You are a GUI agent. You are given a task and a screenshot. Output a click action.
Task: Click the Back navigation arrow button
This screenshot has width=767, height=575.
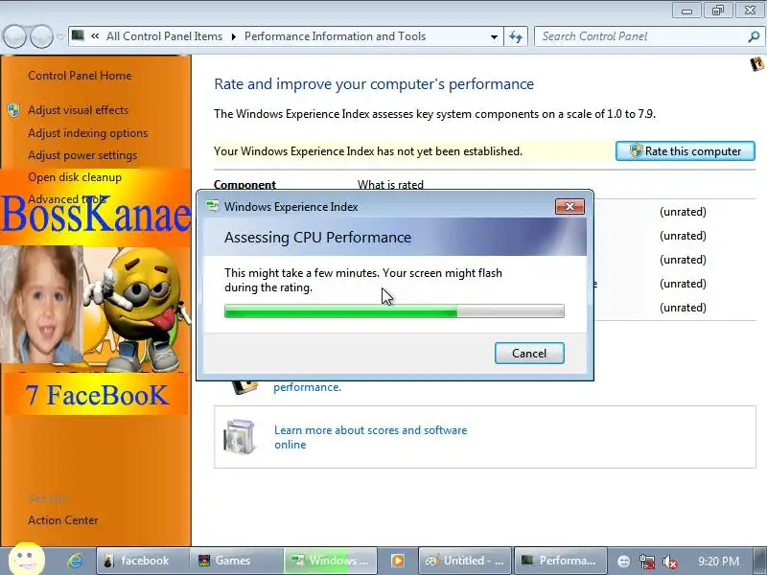pyautogui.click(x=14, y=36)
